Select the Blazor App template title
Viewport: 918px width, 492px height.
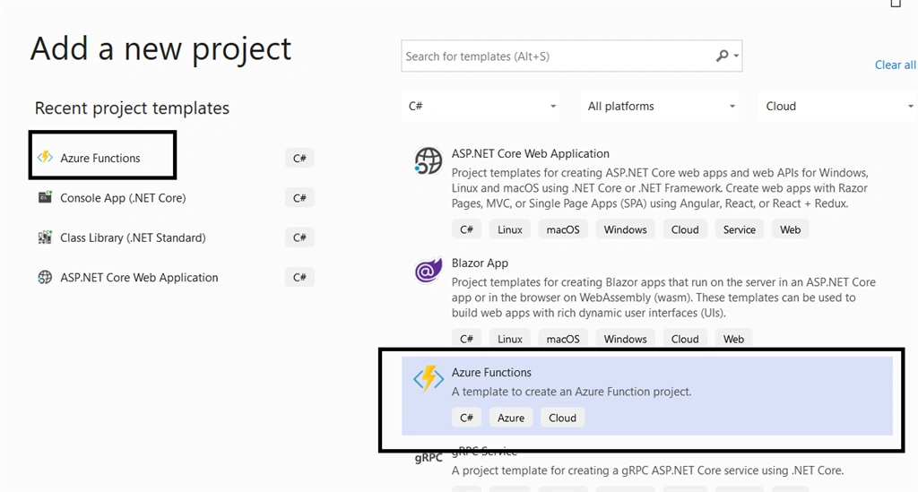pyautogui.click(x=481, y=263)
